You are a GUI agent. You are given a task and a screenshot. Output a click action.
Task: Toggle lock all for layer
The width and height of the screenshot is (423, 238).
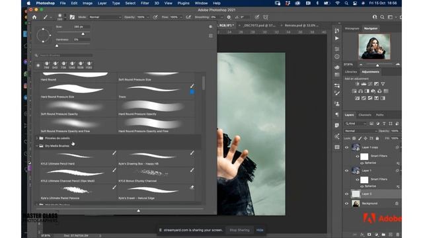click(377, 138)
